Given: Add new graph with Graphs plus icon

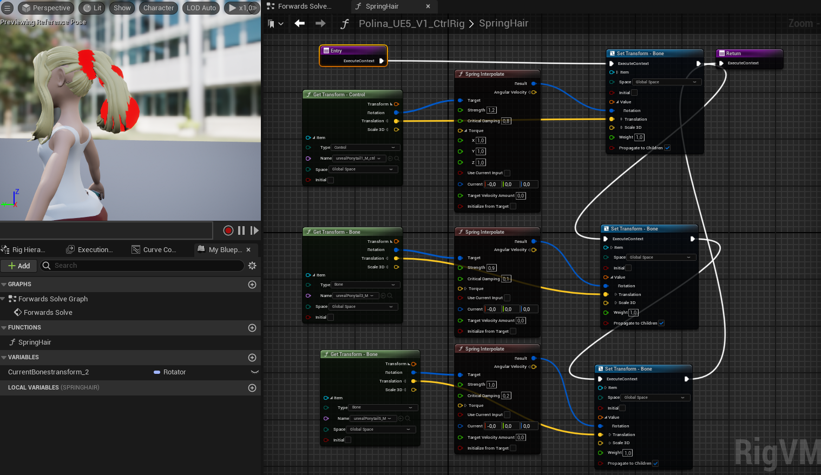Looking at the screenshot, I should point(252,285).
